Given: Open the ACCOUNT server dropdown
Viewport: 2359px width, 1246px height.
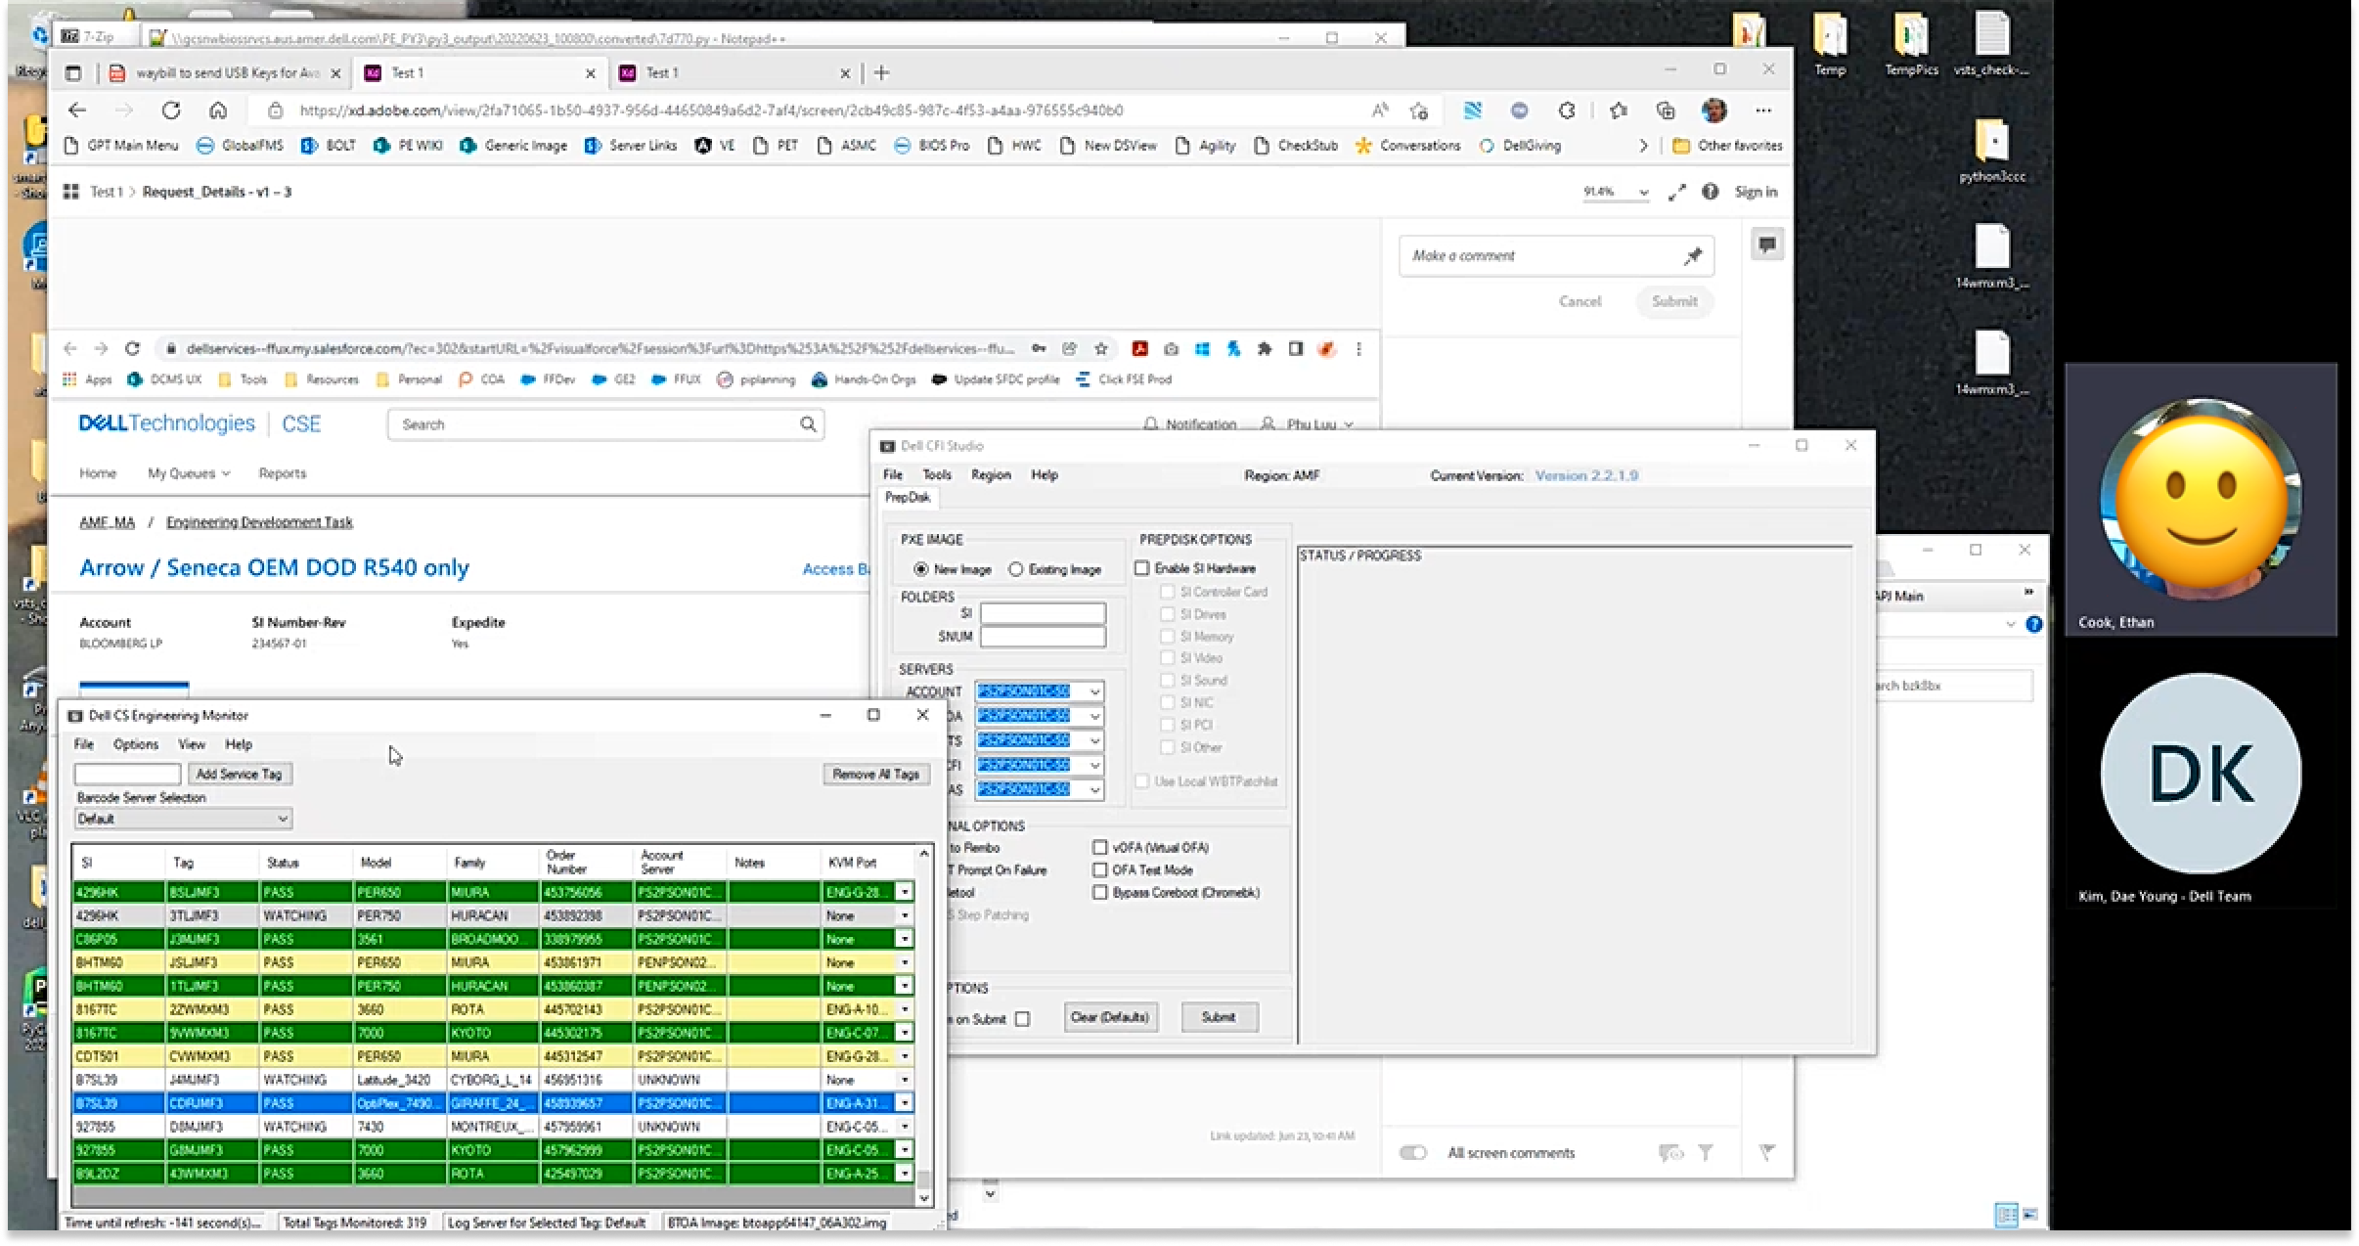Looking at the screenshot, I should (1094, 691).
